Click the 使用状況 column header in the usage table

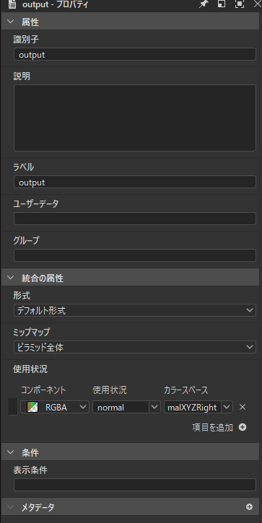(110, 390)
